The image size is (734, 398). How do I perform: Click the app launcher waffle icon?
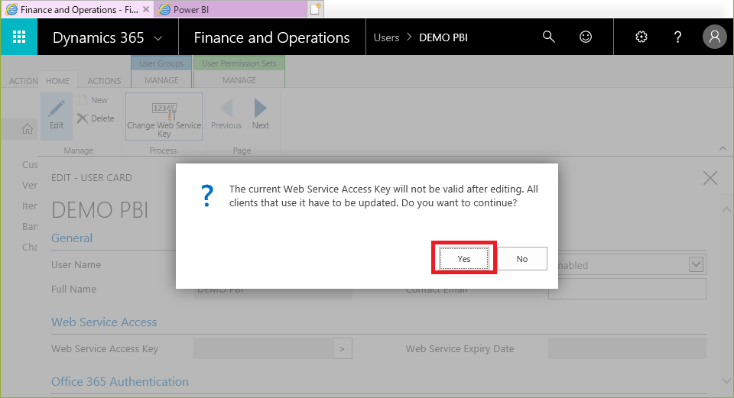point(19,37)
